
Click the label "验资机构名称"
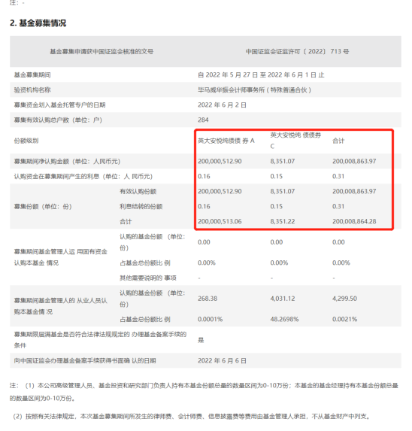click(x=32, y=90)
